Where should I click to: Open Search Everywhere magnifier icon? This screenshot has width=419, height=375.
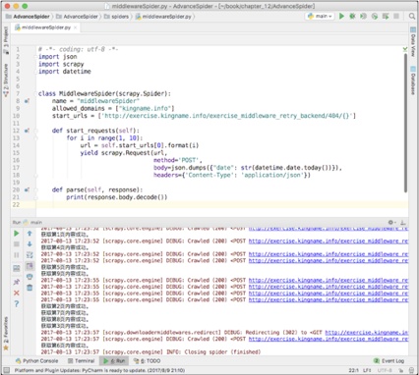tap(412, 16)
